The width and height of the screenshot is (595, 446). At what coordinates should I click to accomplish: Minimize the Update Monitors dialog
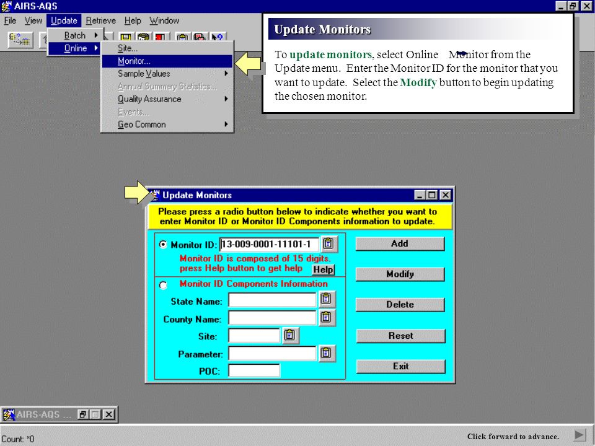point(420,195)
